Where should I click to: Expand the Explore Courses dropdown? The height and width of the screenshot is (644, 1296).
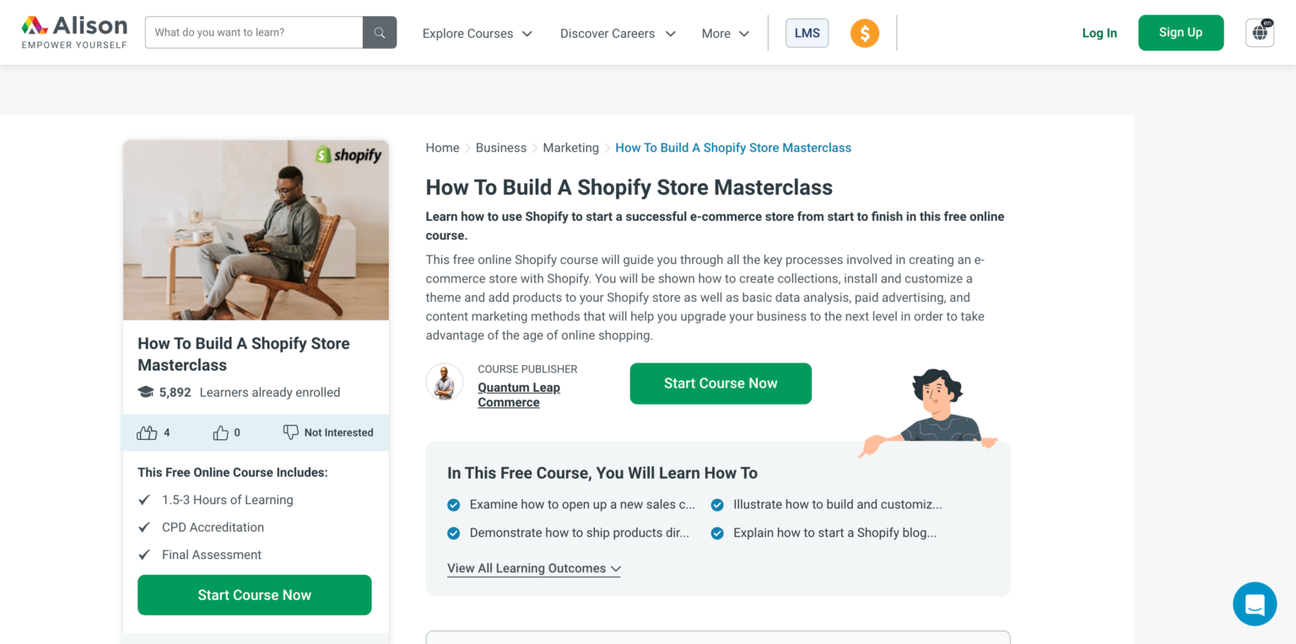point(477,34)
